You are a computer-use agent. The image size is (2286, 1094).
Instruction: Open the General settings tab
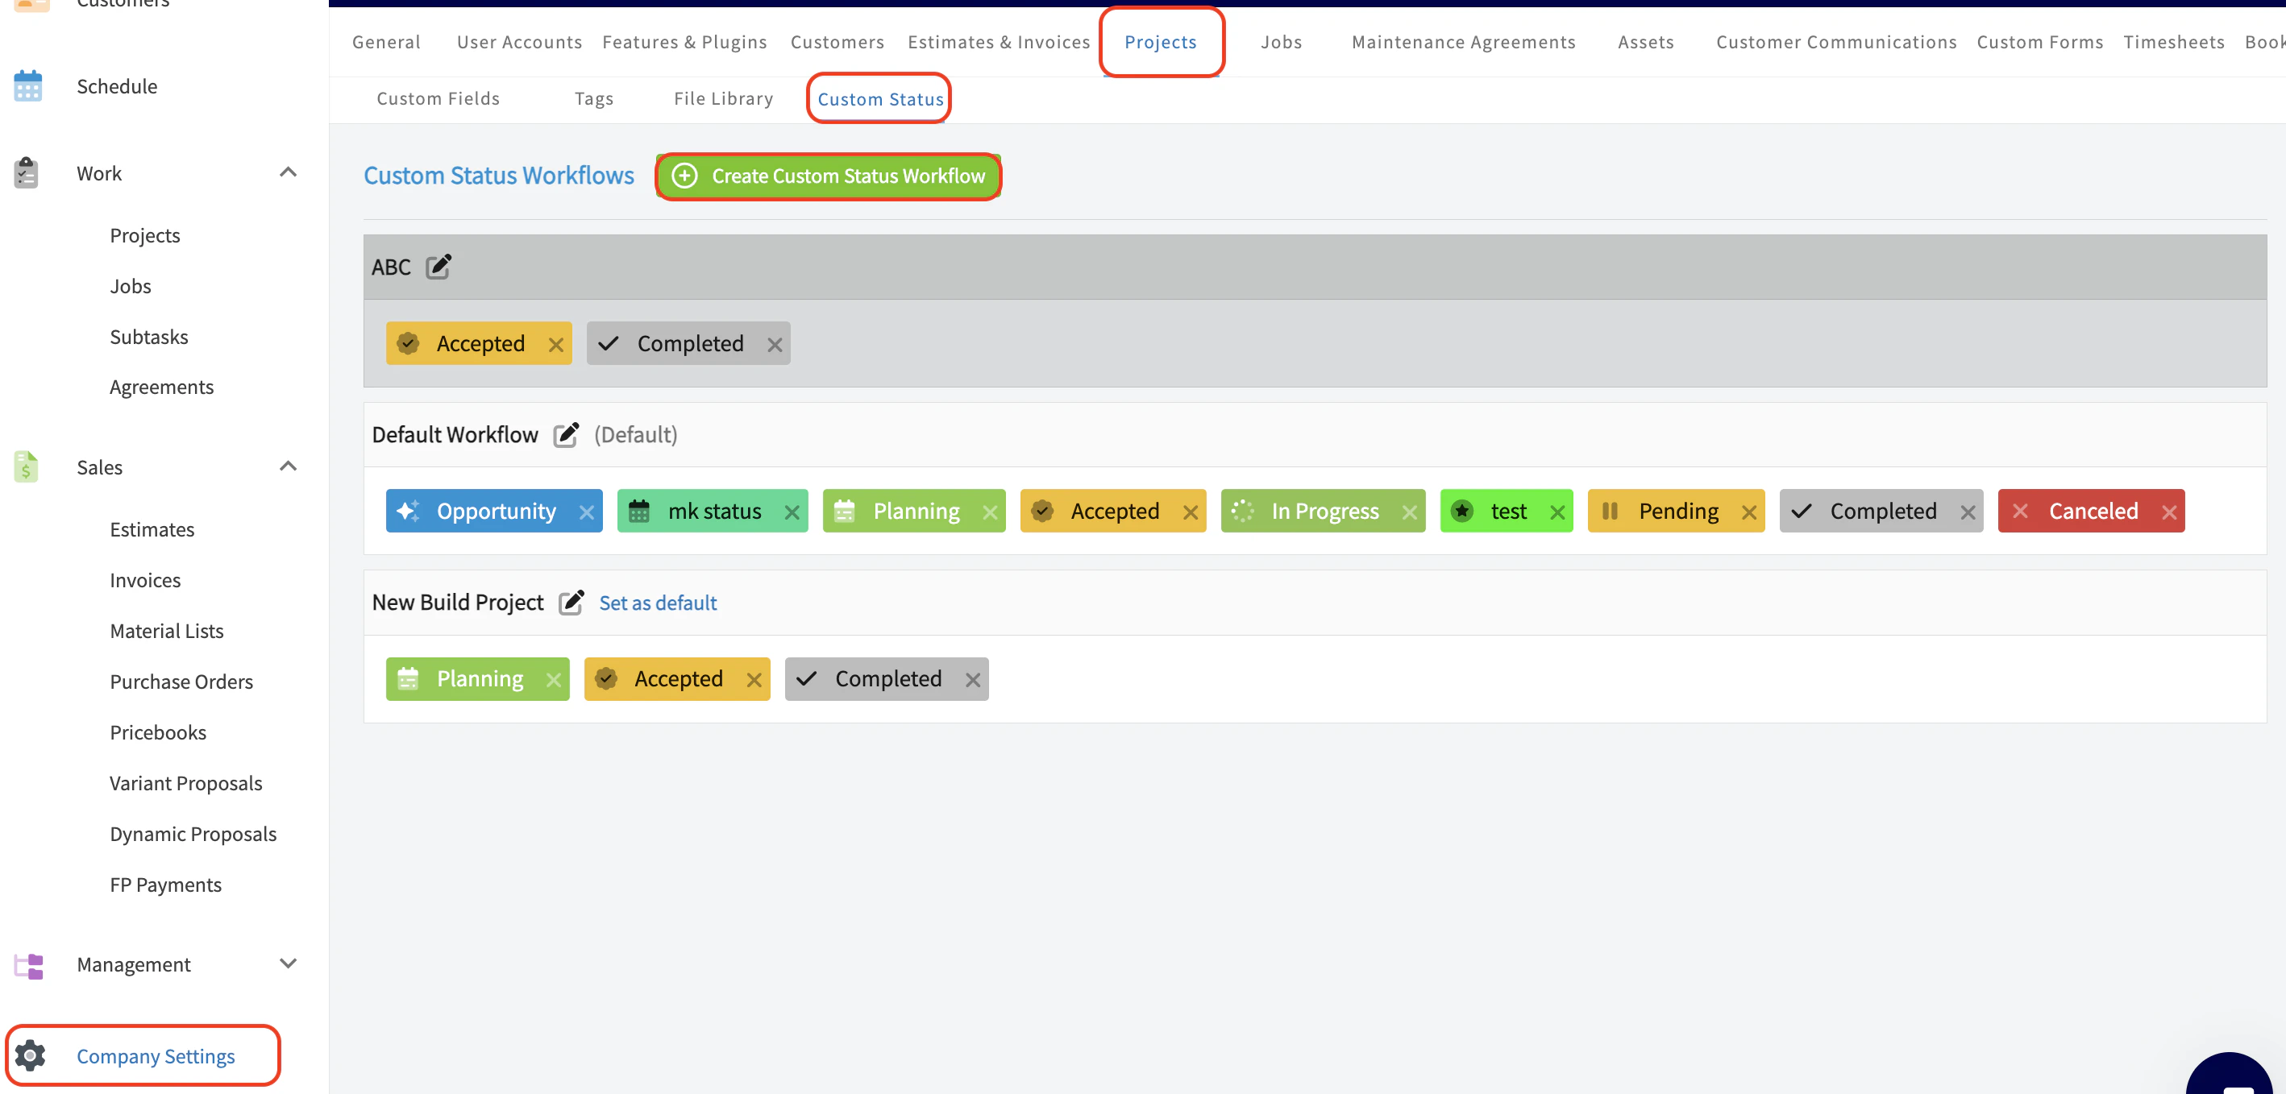(386, 42)
